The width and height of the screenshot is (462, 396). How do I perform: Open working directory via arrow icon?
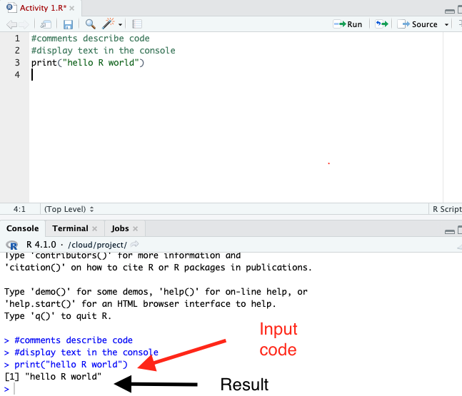[134, 244]
